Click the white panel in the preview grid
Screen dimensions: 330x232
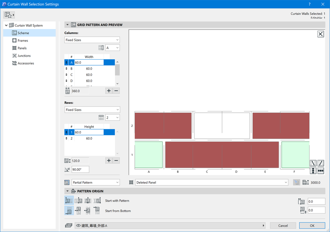tap(222, 126)
